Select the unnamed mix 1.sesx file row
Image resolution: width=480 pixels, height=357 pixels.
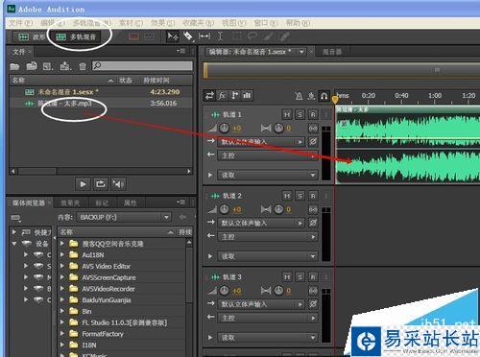click(101, 92)
